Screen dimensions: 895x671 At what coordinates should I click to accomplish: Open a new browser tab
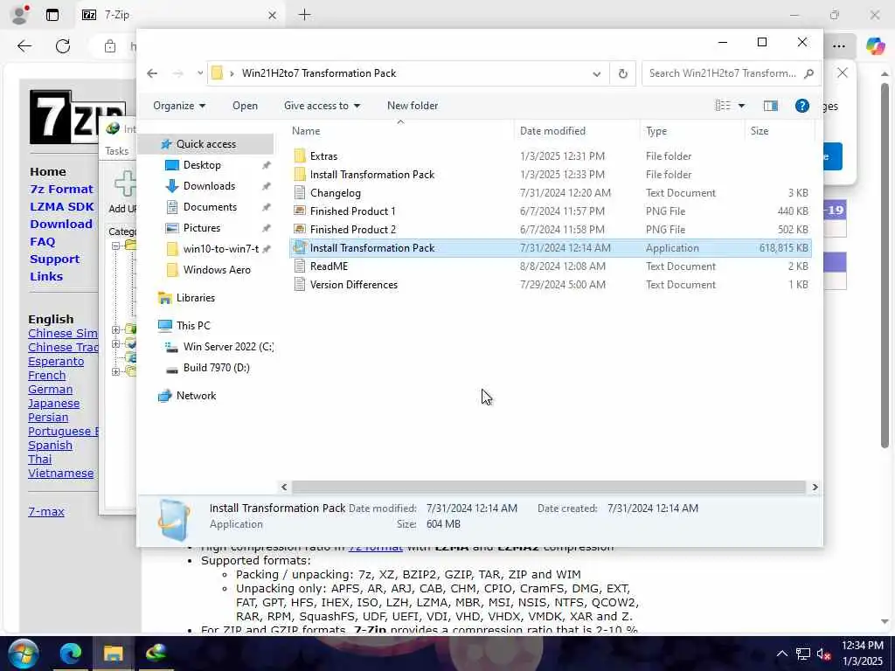click(x=305, y=15)
